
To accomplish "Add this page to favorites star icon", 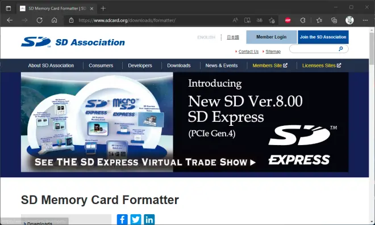I will (x=272, y=20).
